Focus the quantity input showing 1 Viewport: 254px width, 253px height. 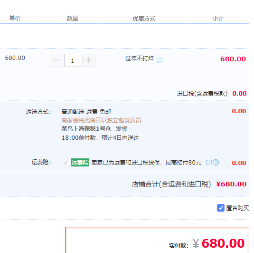pos(73,60)
